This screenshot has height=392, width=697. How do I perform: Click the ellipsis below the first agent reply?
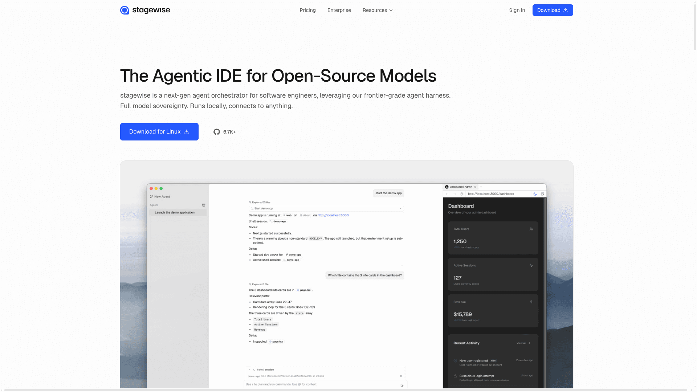pos(402,266)
